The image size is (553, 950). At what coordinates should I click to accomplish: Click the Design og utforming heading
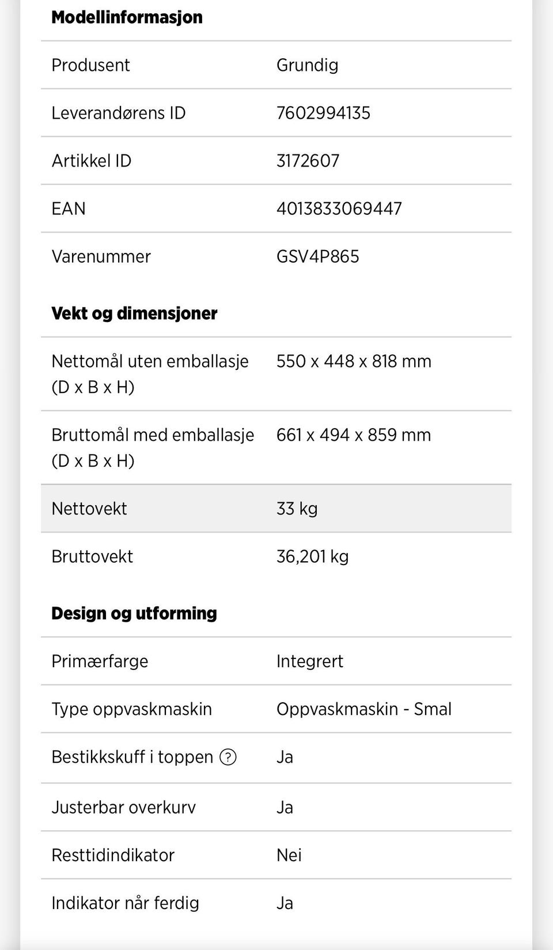pos(134,614)
